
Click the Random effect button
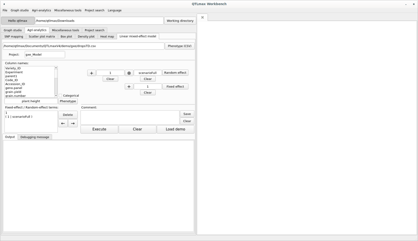[175, 73]
